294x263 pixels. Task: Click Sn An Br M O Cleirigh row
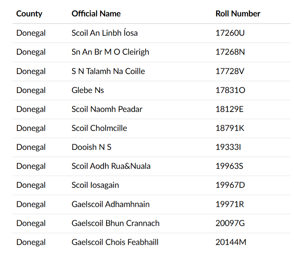pos(152,52)
